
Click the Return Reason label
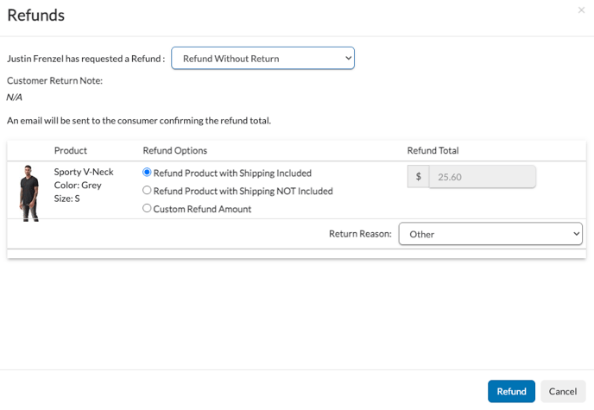pos(360,234)
